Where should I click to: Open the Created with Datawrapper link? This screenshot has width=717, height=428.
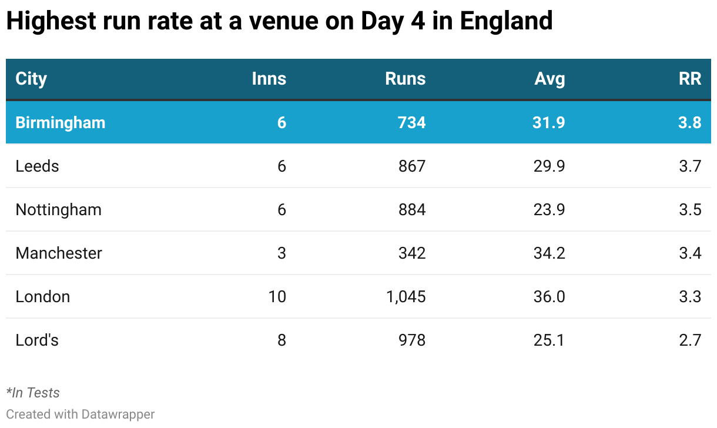coord(81,414)
